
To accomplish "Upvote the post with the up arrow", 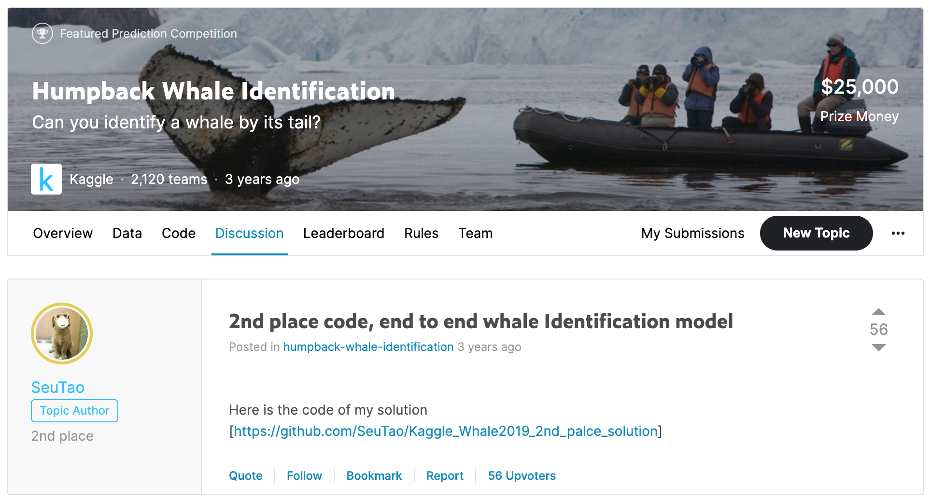I will [878, 312].
